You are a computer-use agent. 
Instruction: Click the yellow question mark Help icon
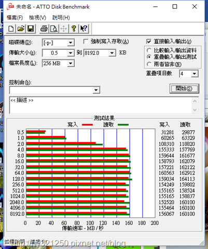(x=74, y=29)
